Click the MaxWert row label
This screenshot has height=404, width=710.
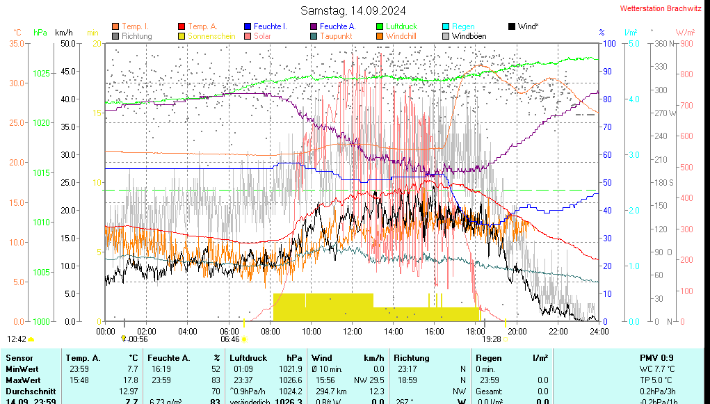[x=22, y=380]
